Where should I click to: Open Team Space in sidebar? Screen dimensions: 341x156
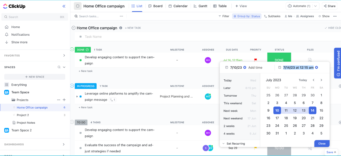pos(20,92)
